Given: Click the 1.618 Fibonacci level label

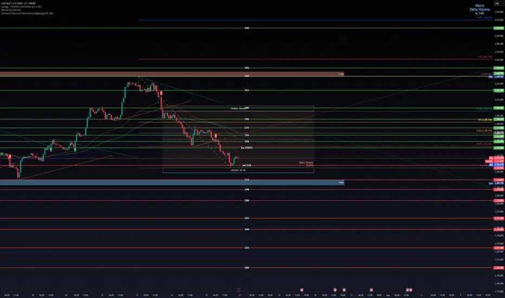Looking at the screenshot, I should [x=484, y=18].
